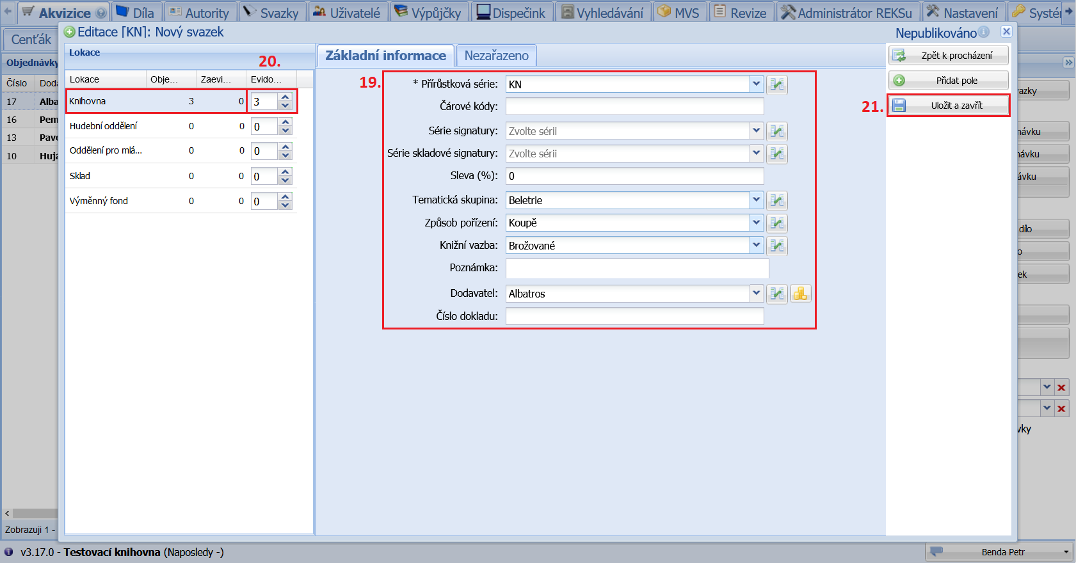This screenshot has width=1076, height=563.
Task: Open the MVS module tab
Action: click(x=679, y=13)
